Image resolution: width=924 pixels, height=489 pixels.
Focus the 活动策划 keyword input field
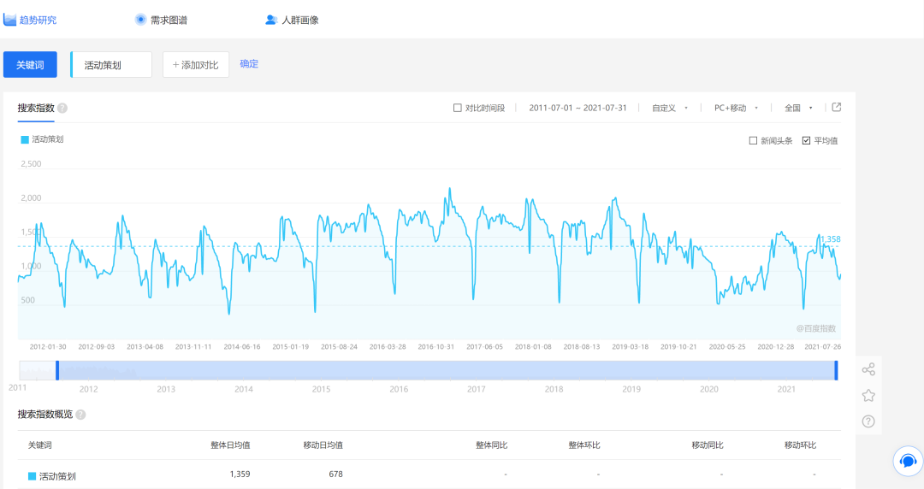pyautogui.click(x=111, y=65)
